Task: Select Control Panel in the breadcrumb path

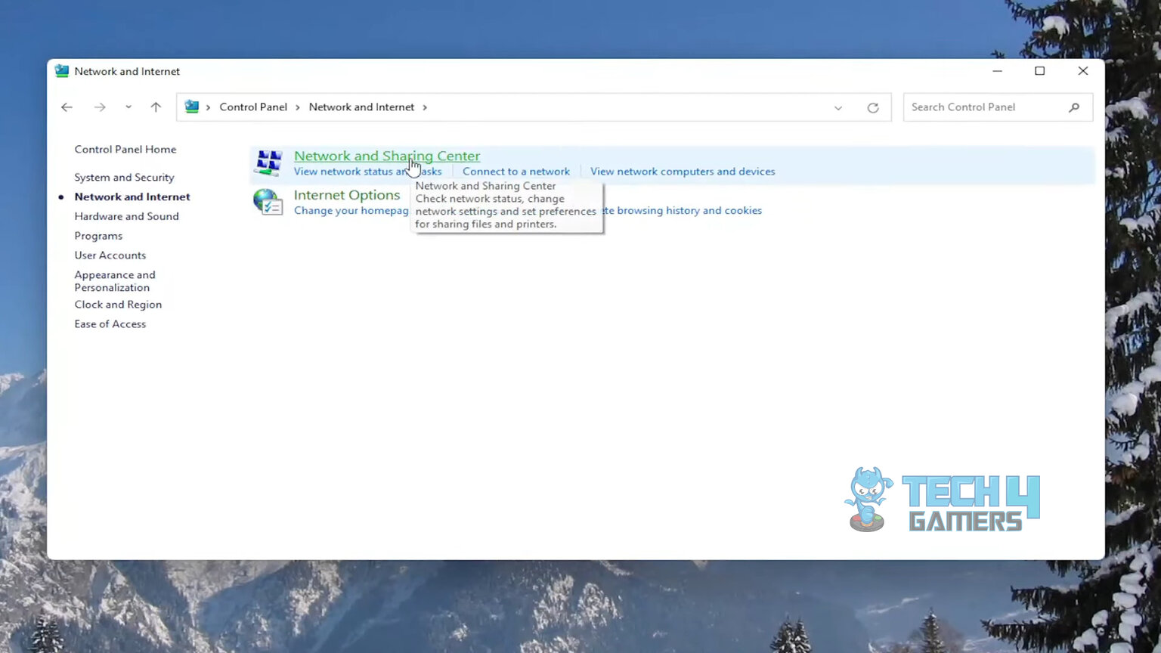Action: point(253,107)
